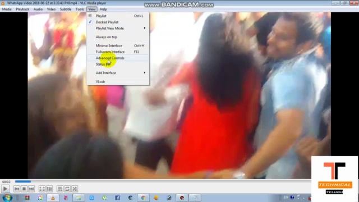This screenshot has height=202, width=359.
Task: Expand Playlist View Mode submenu
Action: (118, 28)
